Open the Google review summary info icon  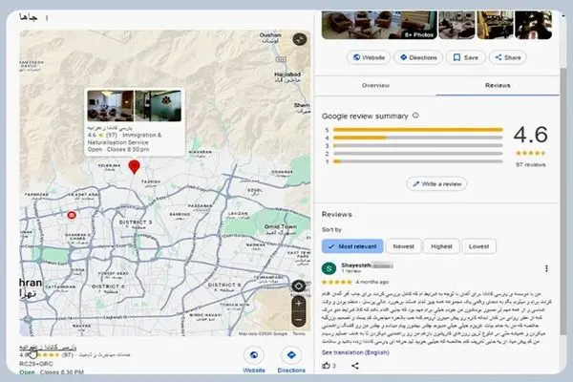click(415, 116)
